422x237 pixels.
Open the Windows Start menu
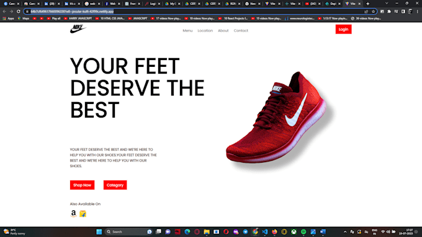pos(99,231)
